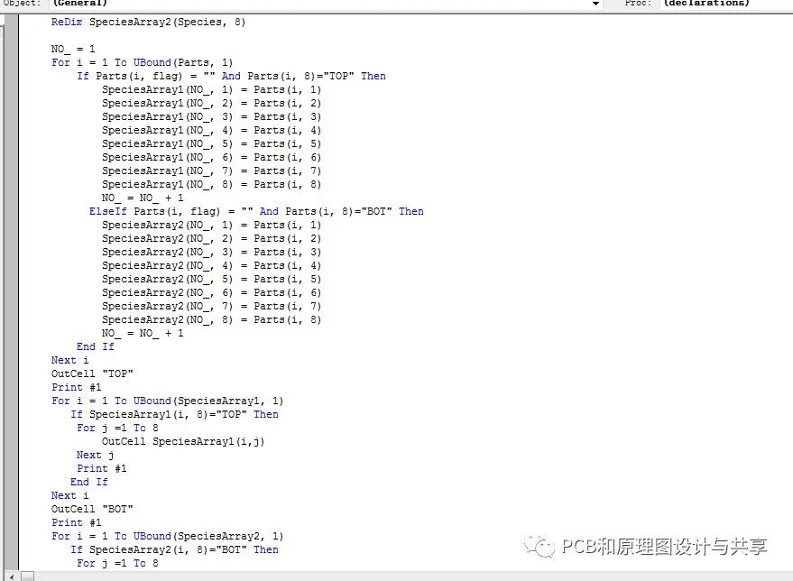Click the first 'End If' after SpeciesArray2 block
The width and height of the screenshot is (793, 581).
coord(96,346)
